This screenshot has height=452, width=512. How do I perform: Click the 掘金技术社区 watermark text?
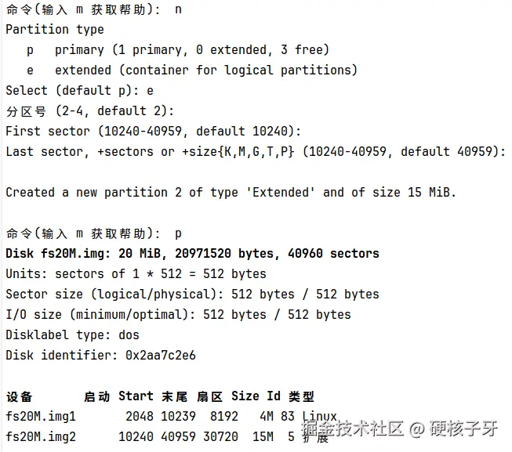point(353,428)
